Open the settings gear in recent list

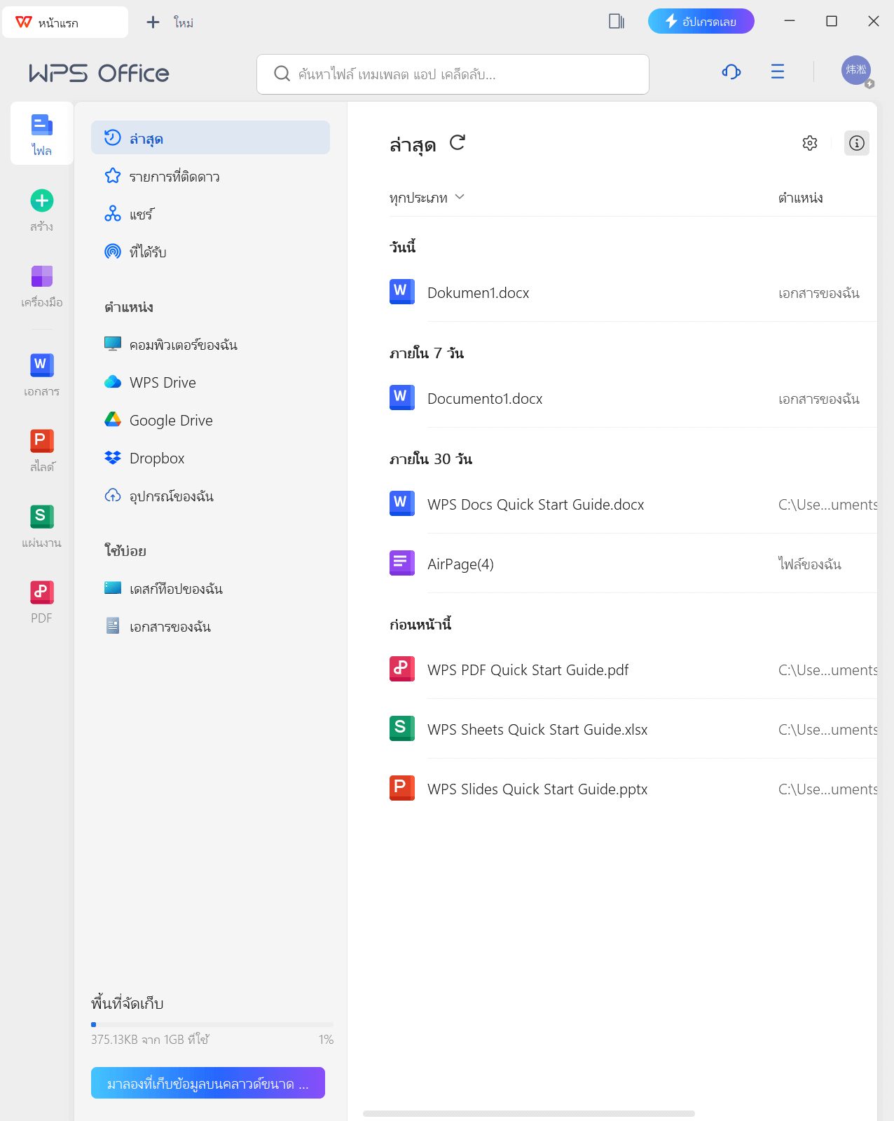[810, 143]
